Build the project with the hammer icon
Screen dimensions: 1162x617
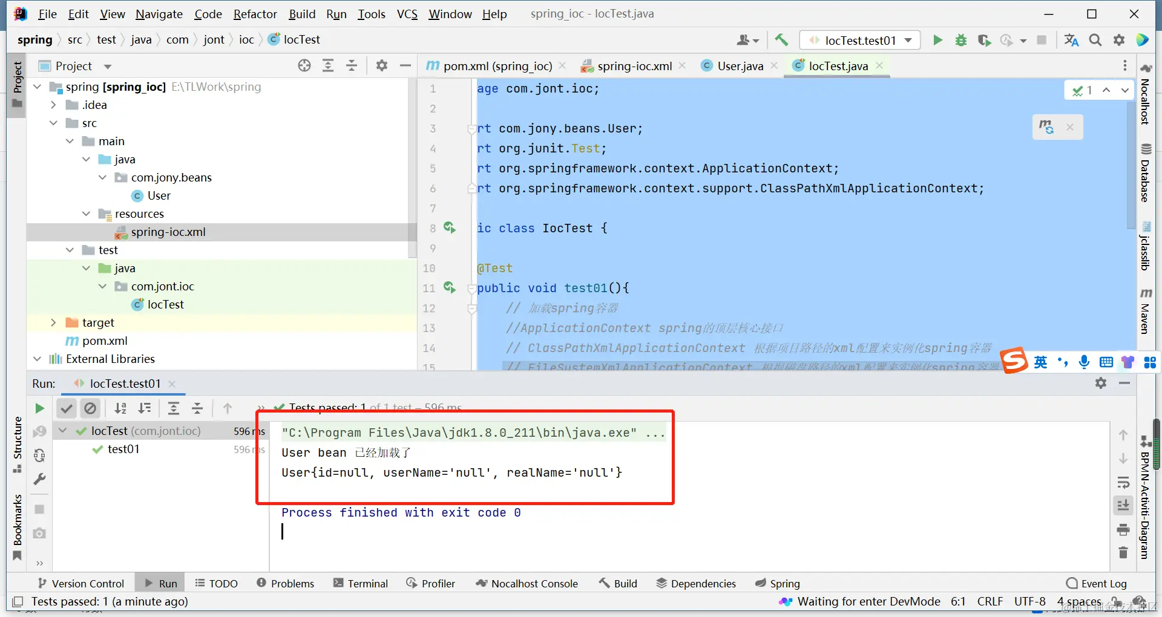pyautogui.click(x=781, y=41)
